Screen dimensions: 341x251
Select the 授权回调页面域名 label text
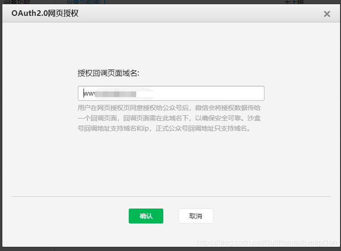108,73
